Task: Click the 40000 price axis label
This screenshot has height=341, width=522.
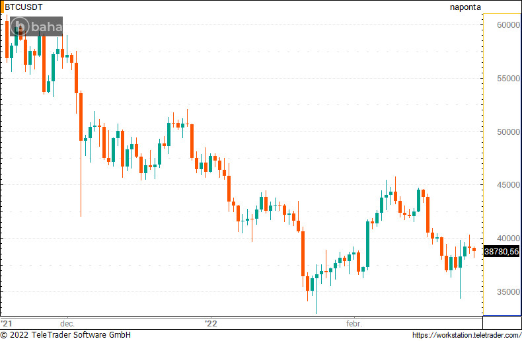Action: (x=508, y=239)
